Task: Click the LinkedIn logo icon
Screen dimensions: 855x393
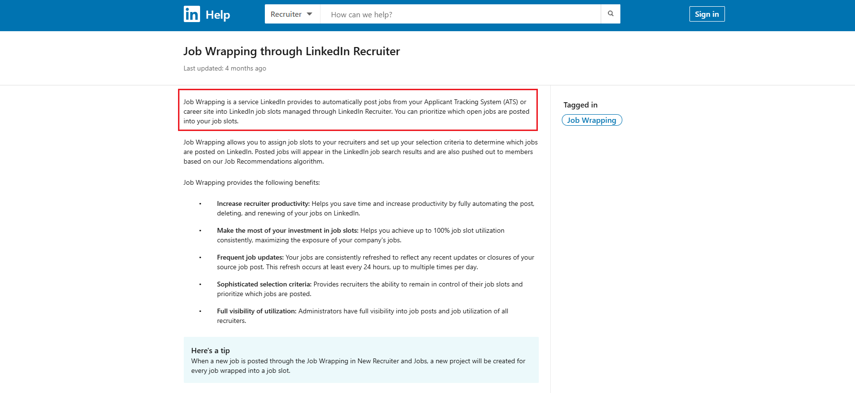Action: point(191,14)
